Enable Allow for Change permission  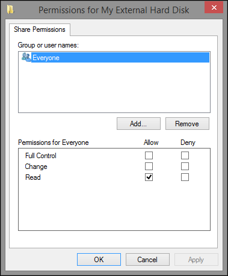(149, 167)
